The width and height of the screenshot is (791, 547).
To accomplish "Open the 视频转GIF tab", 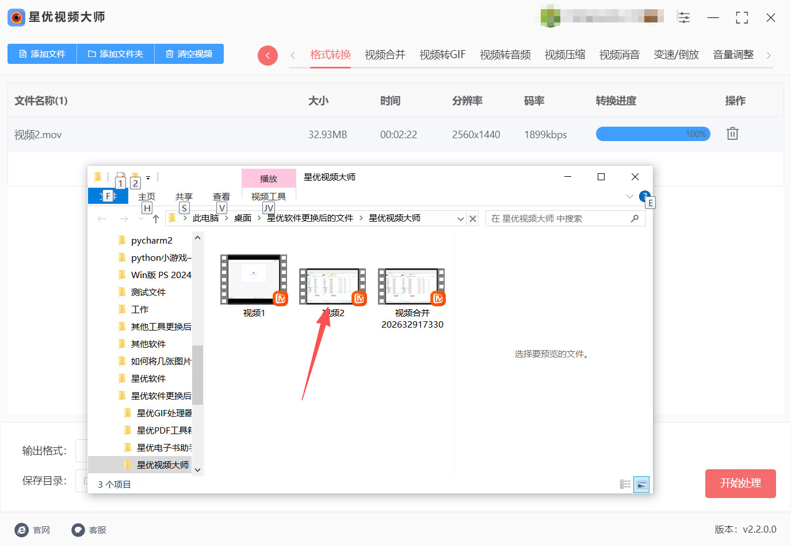I will 442,55.
